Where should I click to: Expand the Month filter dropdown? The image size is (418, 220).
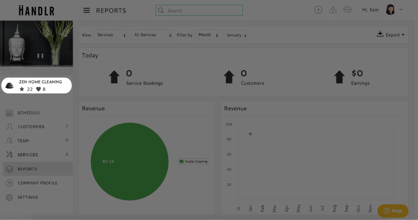207,35
